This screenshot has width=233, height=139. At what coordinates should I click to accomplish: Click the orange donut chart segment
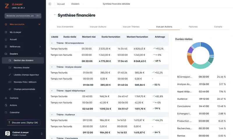(x=190, y=60)
